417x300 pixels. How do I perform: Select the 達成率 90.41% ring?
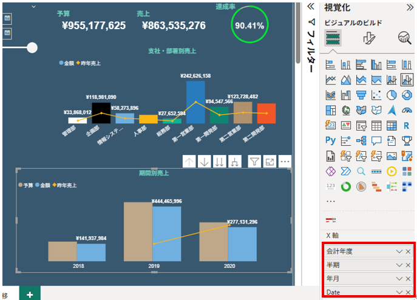[249, 24]
